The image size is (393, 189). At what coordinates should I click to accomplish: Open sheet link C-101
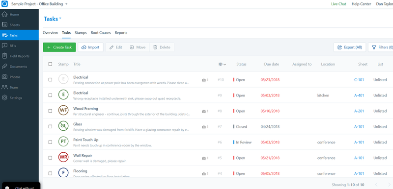[x=359, y=80]
